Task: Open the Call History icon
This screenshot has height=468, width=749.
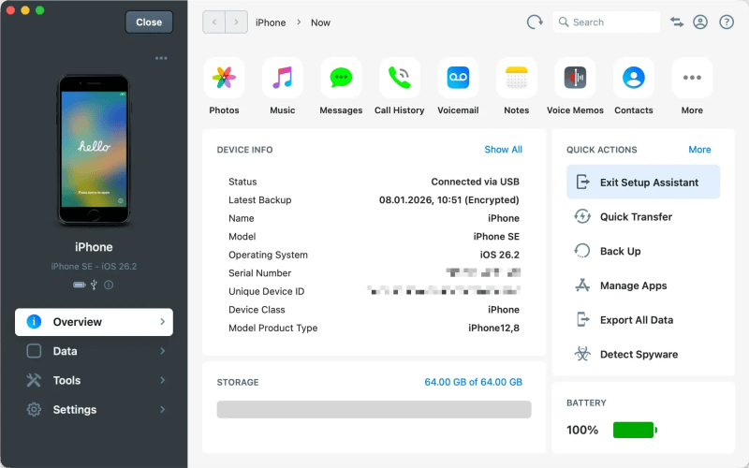Action: (400, 78)
